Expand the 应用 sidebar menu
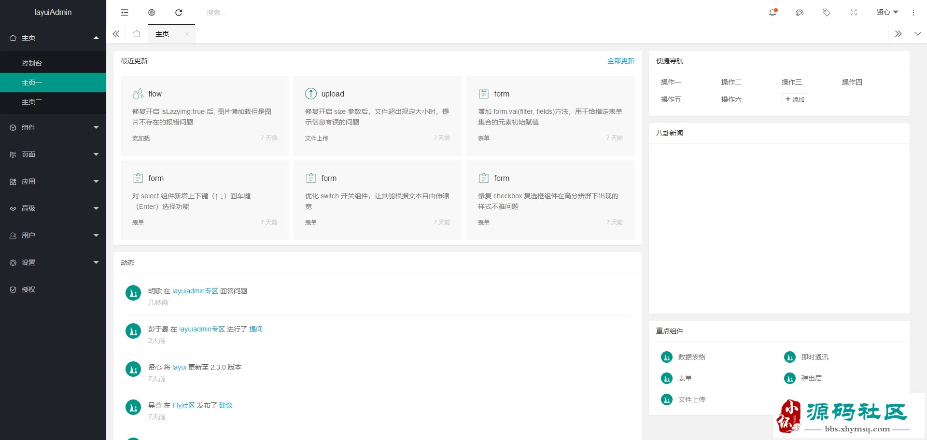 tap(53, 181)
